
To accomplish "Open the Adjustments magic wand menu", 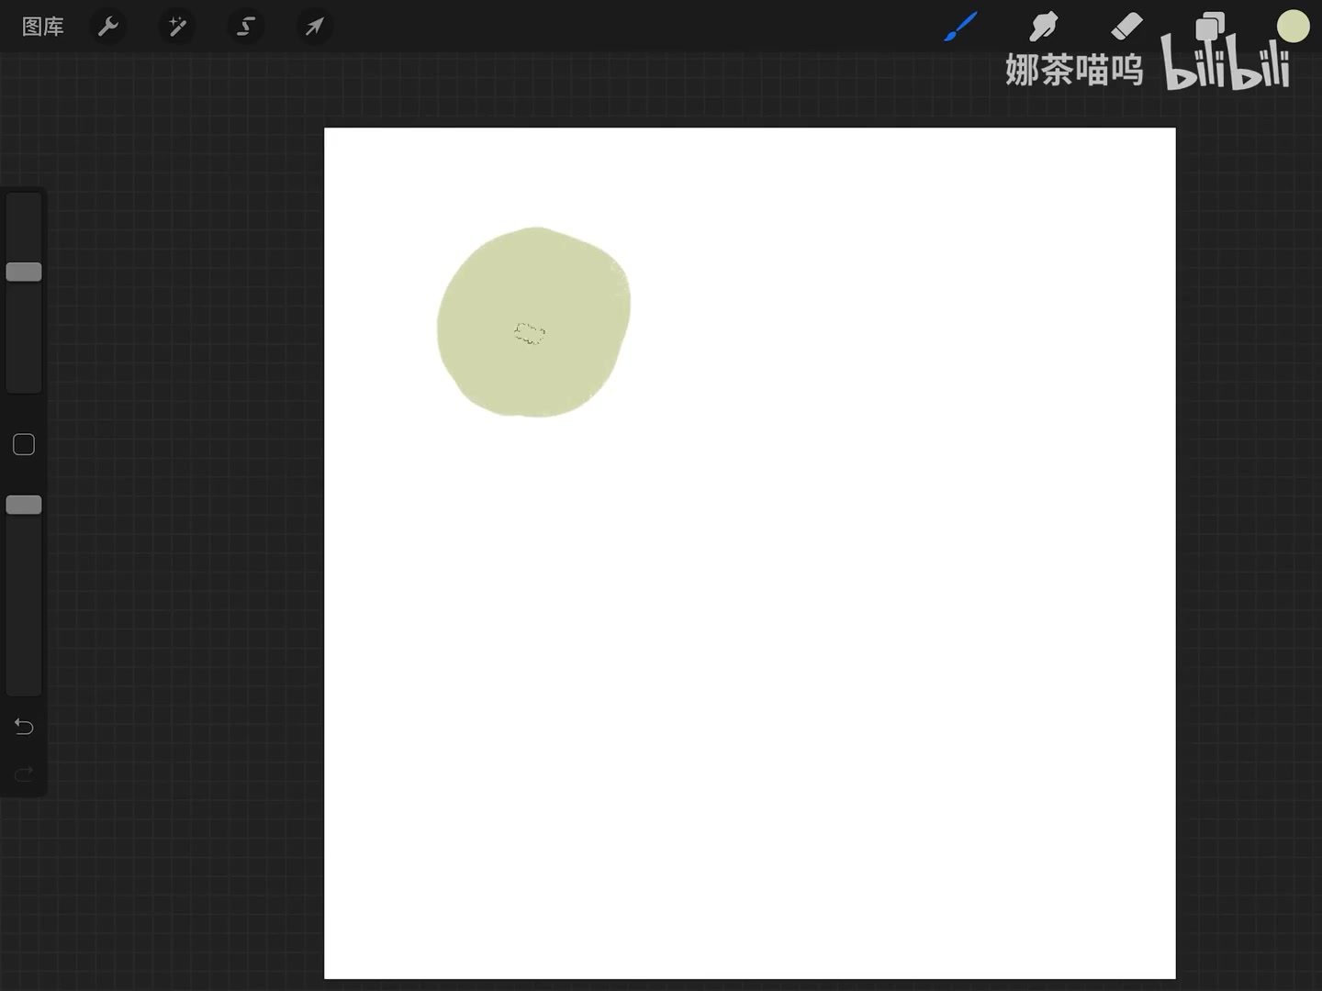I will (177, 26).
